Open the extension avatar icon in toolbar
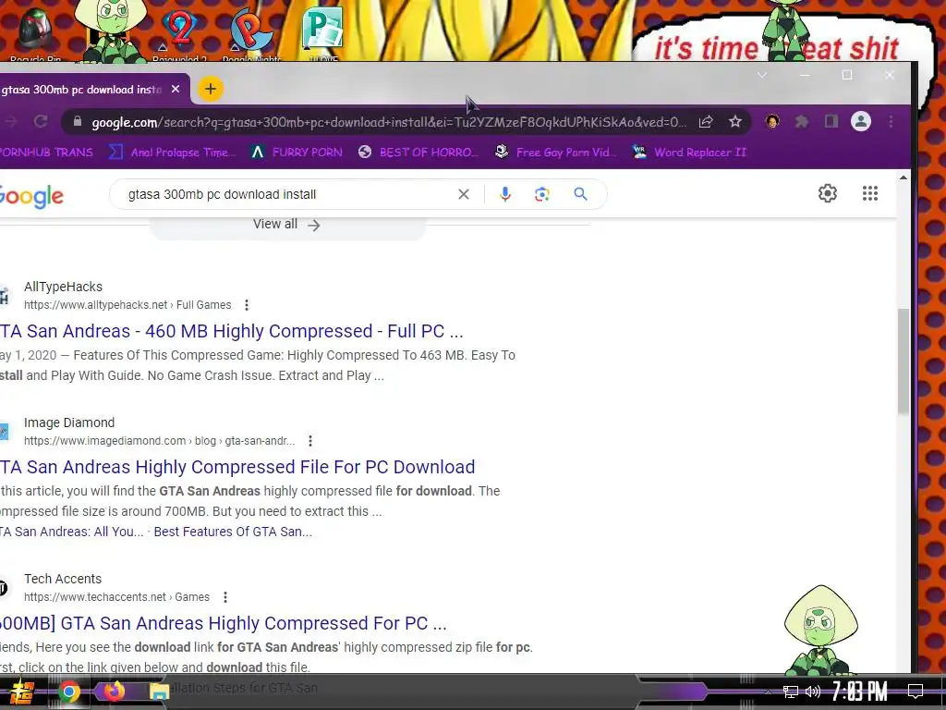This screenshot has height=710, width=946. 772,121
